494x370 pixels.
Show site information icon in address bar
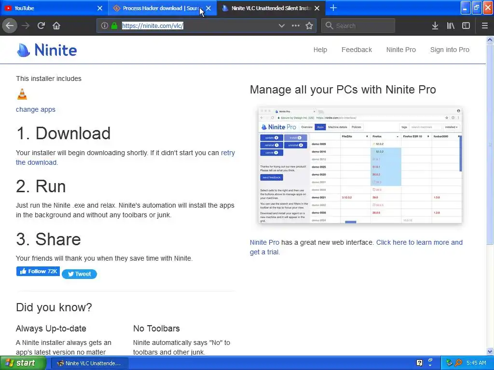tap(105, 26)
